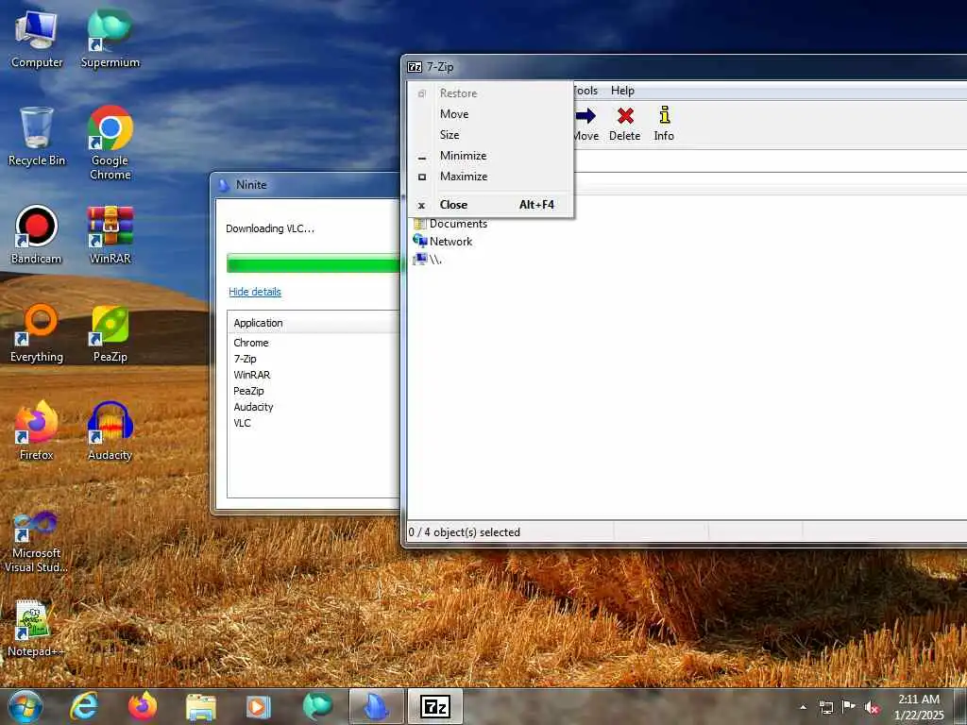Select the \\. entry in 7-Zip list
The image size is (967, 725).
[428, 260]
